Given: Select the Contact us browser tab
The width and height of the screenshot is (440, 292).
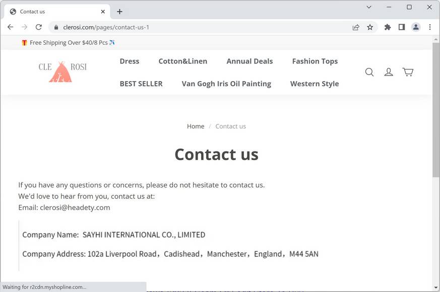Looking at the screenshot, I should [x=57, y=12].
